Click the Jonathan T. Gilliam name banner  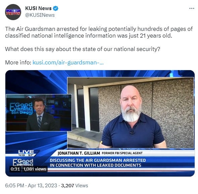(100, 153)
